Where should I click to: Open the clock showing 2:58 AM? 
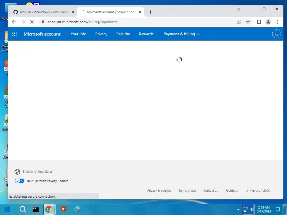click(264, 209)
